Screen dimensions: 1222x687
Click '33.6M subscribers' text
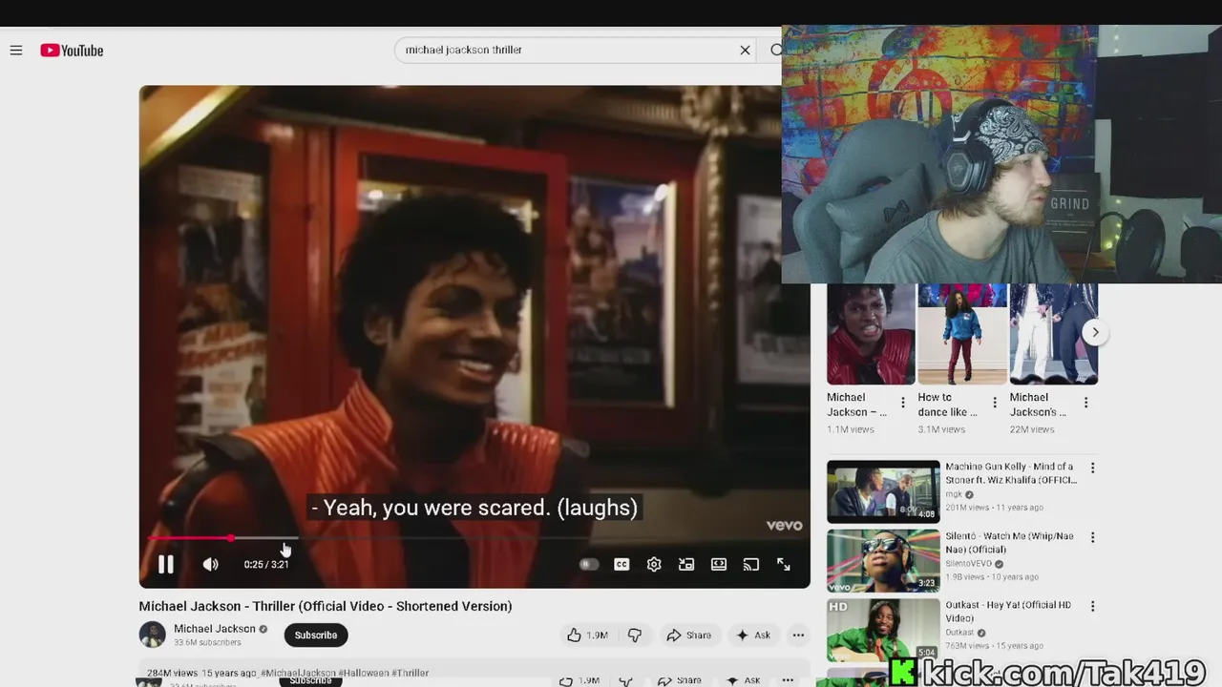coord(207,643)
